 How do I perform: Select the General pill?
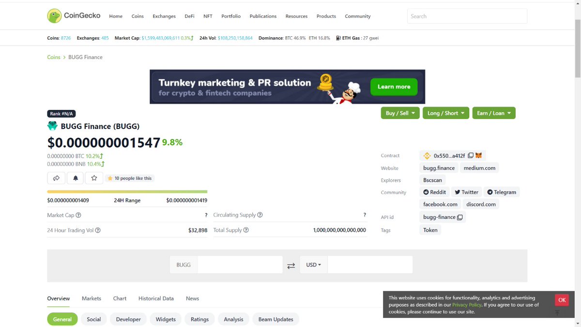pyautogui.click(x=62, y=319)
